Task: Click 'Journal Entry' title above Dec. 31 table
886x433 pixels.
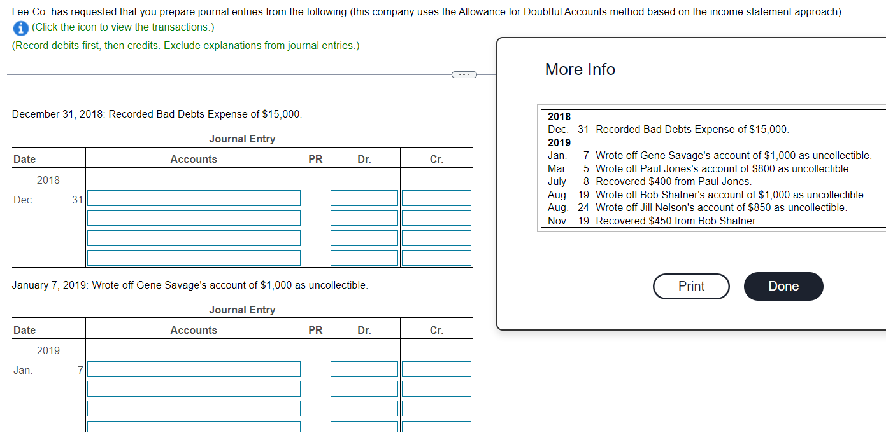Action: [x=242, y=139]
